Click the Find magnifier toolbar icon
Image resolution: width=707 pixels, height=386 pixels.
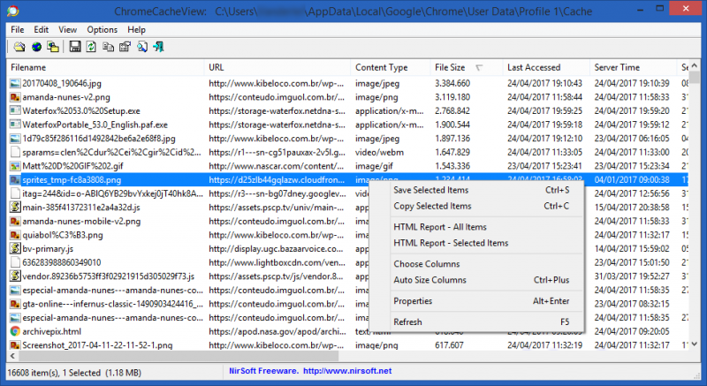tap(140, 46)
